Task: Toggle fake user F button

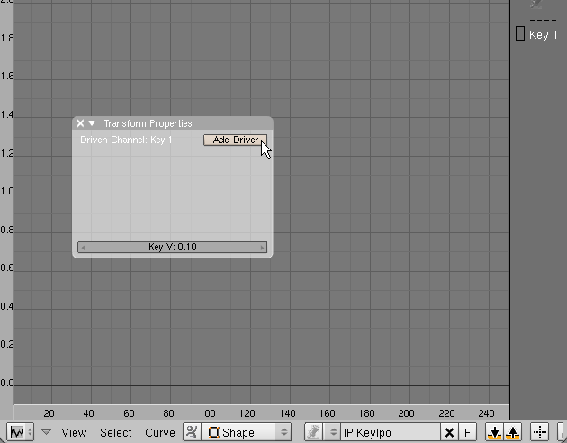Action: pos(468,432)
